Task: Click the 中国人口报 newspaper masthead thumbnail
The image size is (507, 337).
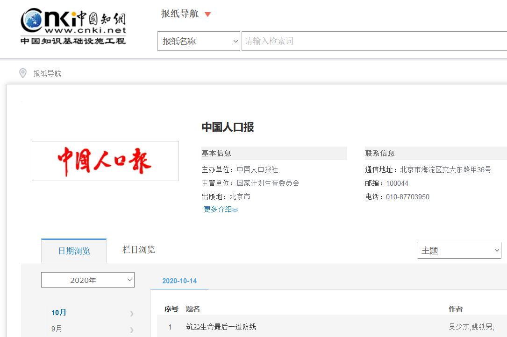Action: (106, 161)
